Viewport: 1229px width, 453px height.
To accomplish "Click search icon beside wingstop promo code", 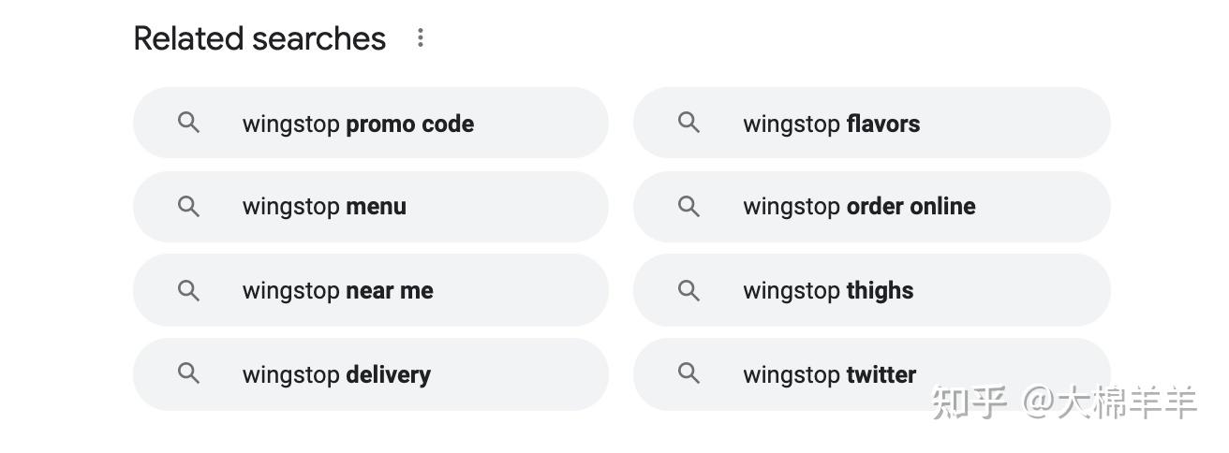I will coord(189,123).
